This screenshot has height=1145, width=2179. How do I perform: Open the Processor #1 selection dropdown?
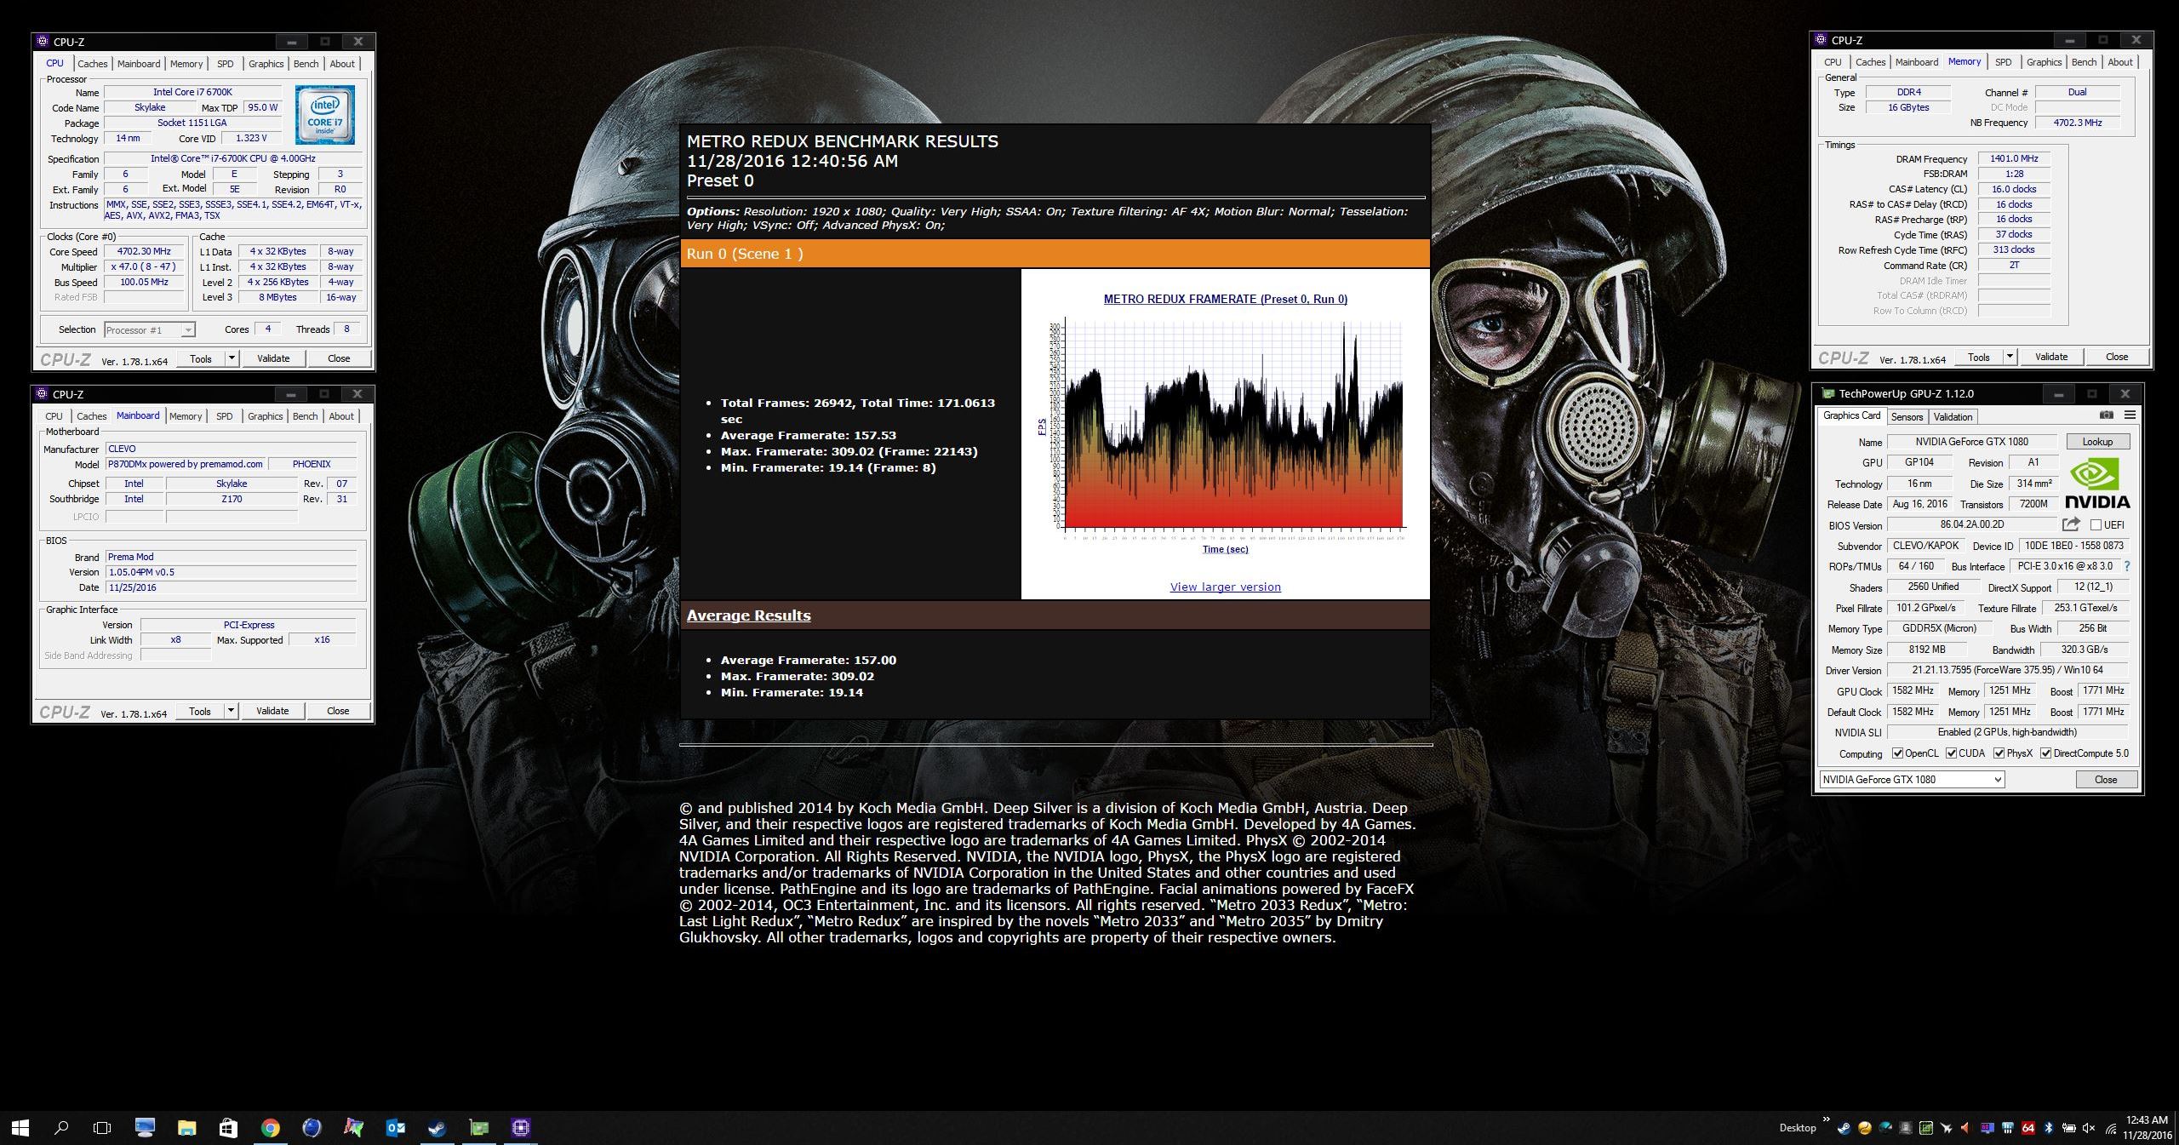[150, 330]
